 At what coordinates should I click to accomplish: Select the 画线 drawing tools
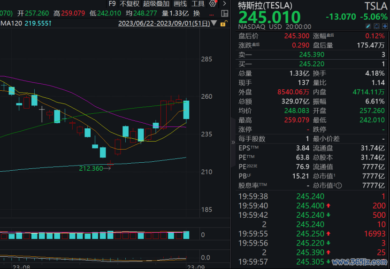180,3
